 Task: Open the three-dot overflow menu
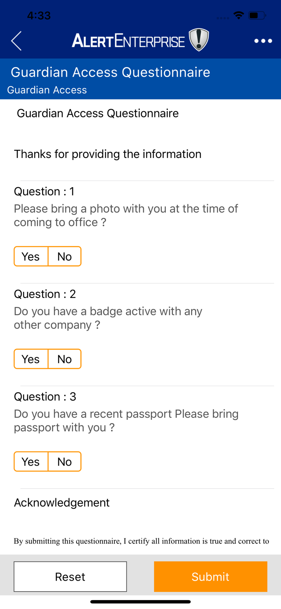point(263,41)
